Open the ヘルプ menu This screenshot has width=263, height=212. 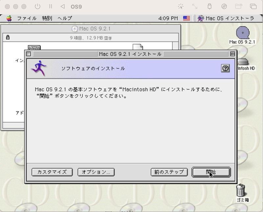65,18
